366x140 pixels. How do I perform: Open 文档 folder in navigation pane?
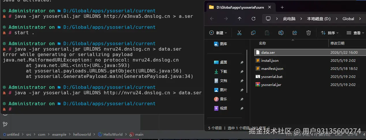221,81
